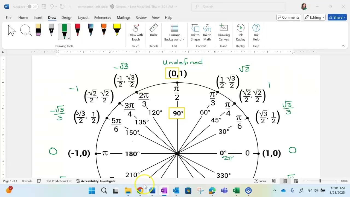Open the Design tab
Screen dimensions: 350x197
coord(67,18)
